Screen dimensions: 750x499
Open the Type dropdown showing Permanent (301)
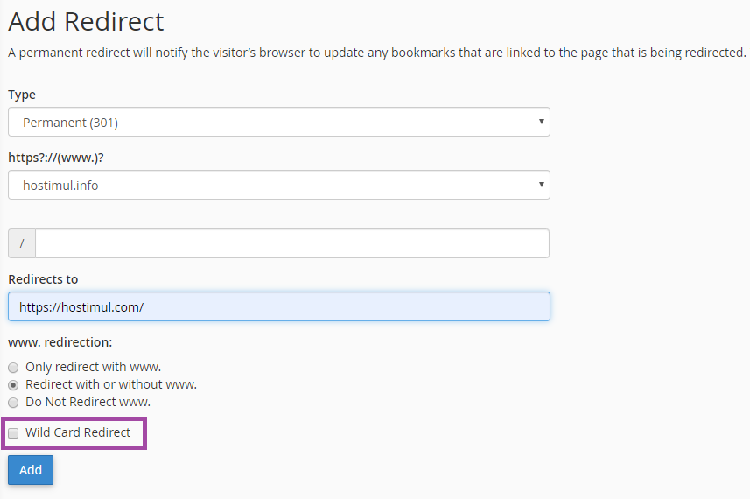coord(278,122)
